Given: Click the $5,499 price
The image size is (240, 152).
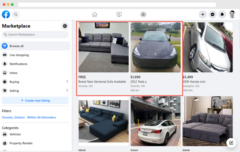Looking at the screenshot, I should tap(188, 77).
